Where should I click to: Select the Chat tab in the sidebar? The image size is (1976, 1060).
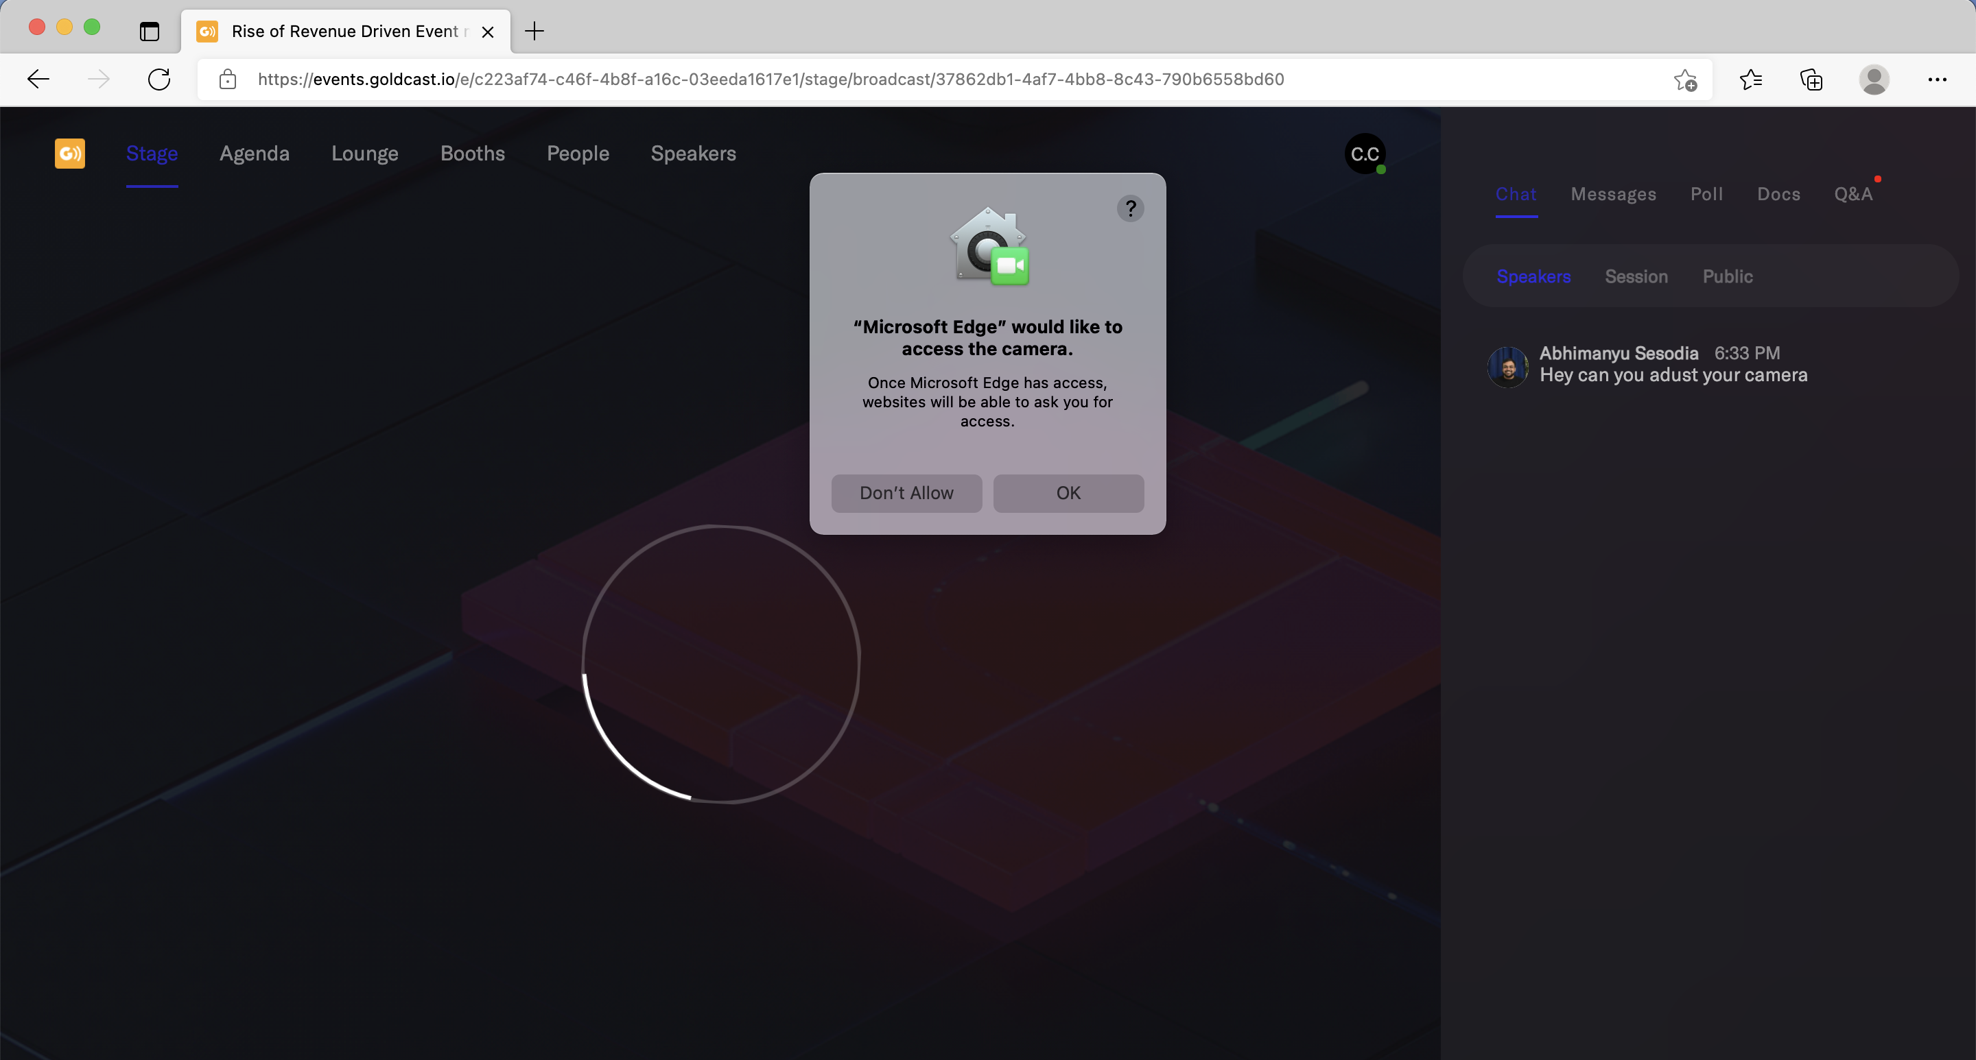click(x=1516, y=194)
